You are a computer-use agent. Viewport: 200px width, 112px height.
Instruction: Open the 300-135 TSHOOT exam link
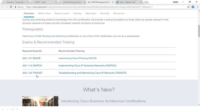[32, 73]
